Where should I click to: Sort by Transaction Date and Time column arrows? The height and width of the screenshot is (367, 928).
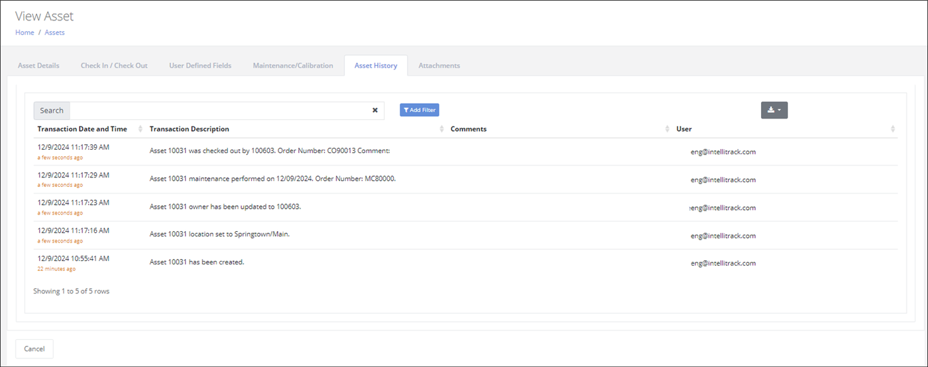point(141,129)
